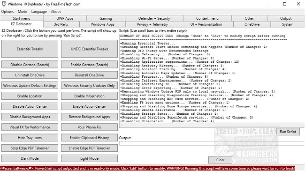
Task: Click the Essential Tweaks button
Action: point(30,49)
